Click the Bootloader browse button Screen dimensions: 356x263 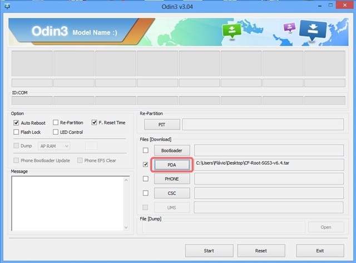click(x=172, y=150)
